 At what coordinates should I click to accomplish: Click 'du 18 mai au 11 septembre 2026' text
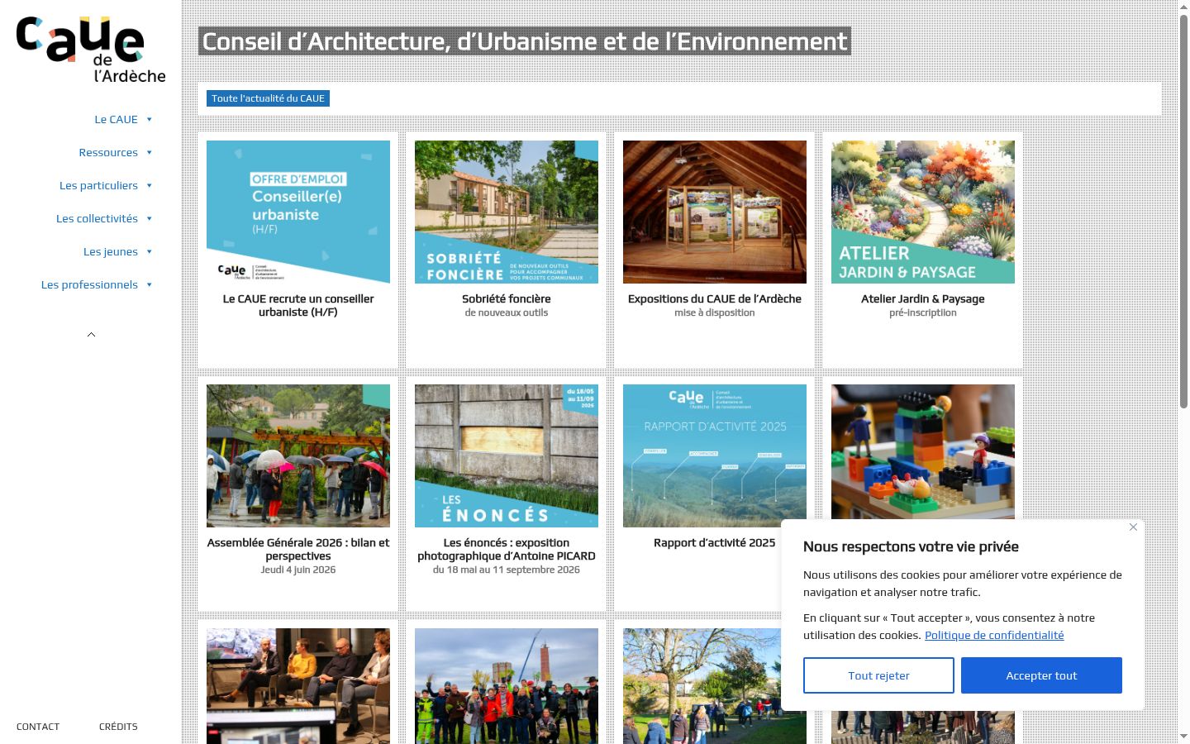pyautogui.click(x=507, y=570)
